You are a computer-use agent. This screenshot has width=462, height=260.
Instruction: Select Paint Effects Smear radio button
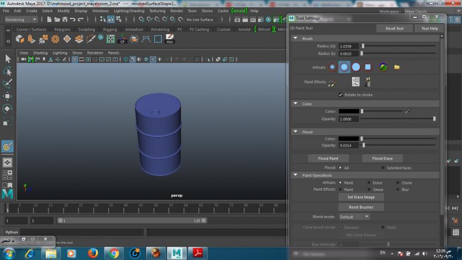(x=369, y=190)
